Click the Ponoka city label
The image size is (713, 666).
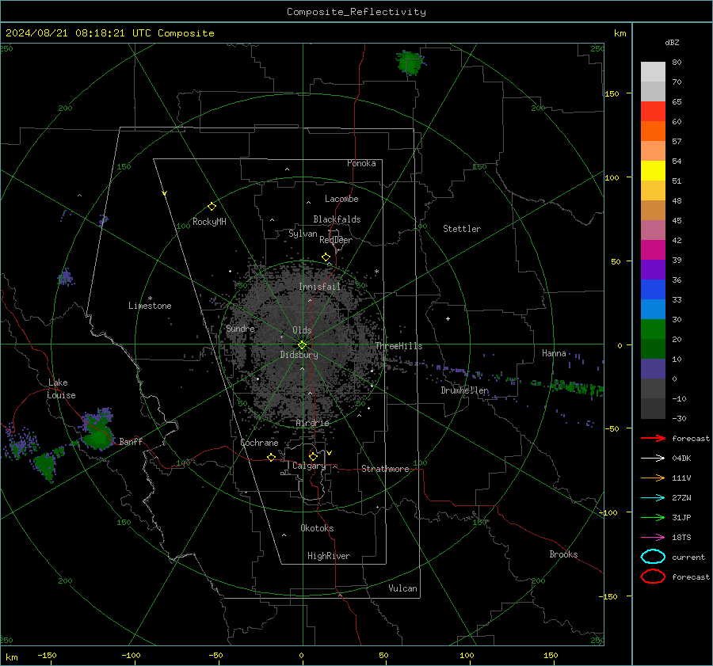coord(361,163)
